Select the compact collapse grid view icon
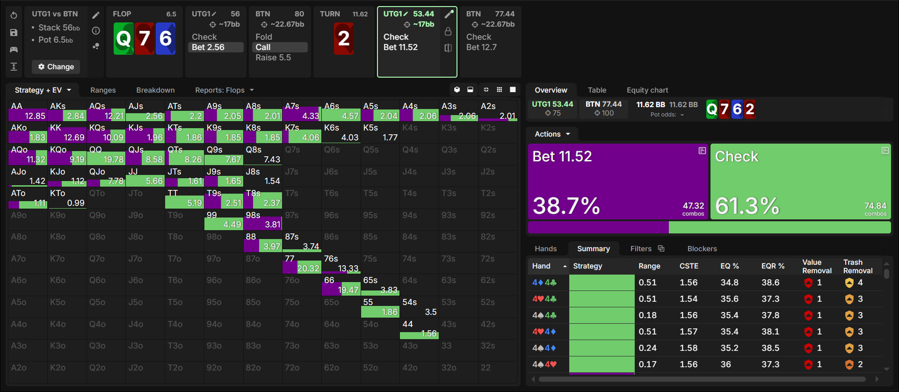 coord(486,90)
